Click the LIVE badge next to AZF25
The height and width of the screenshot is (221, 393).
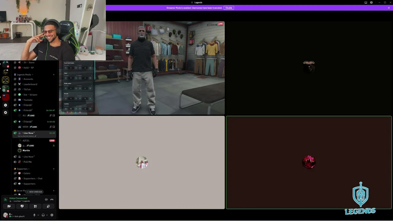pyautogui.click(x=52, y=141)
